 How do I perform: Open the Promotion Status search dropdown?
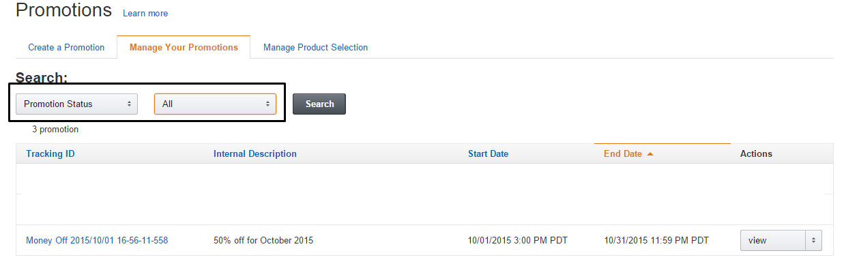coord(76,104)
